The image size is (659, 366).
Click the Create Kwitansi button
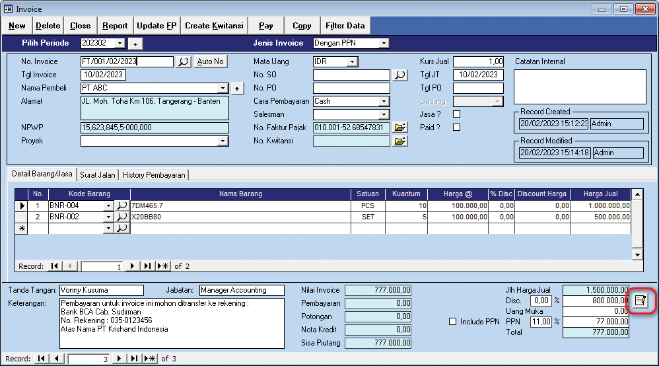point(214,26)
